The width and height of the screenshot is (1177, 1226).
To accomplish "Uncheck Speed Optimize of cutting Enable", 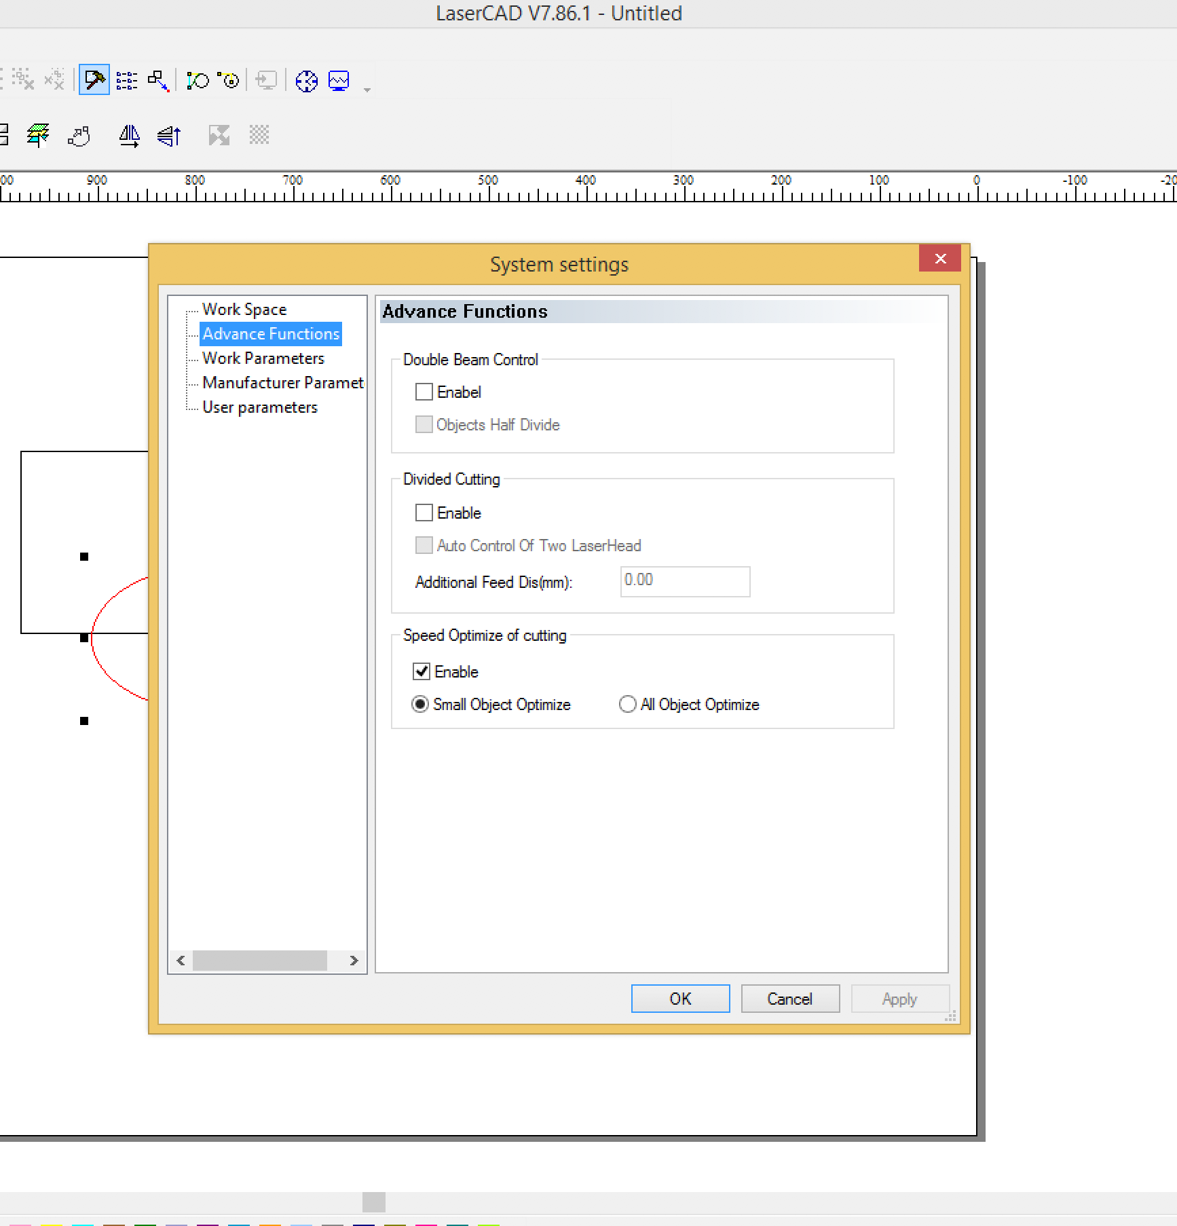I will pos(422,671).
